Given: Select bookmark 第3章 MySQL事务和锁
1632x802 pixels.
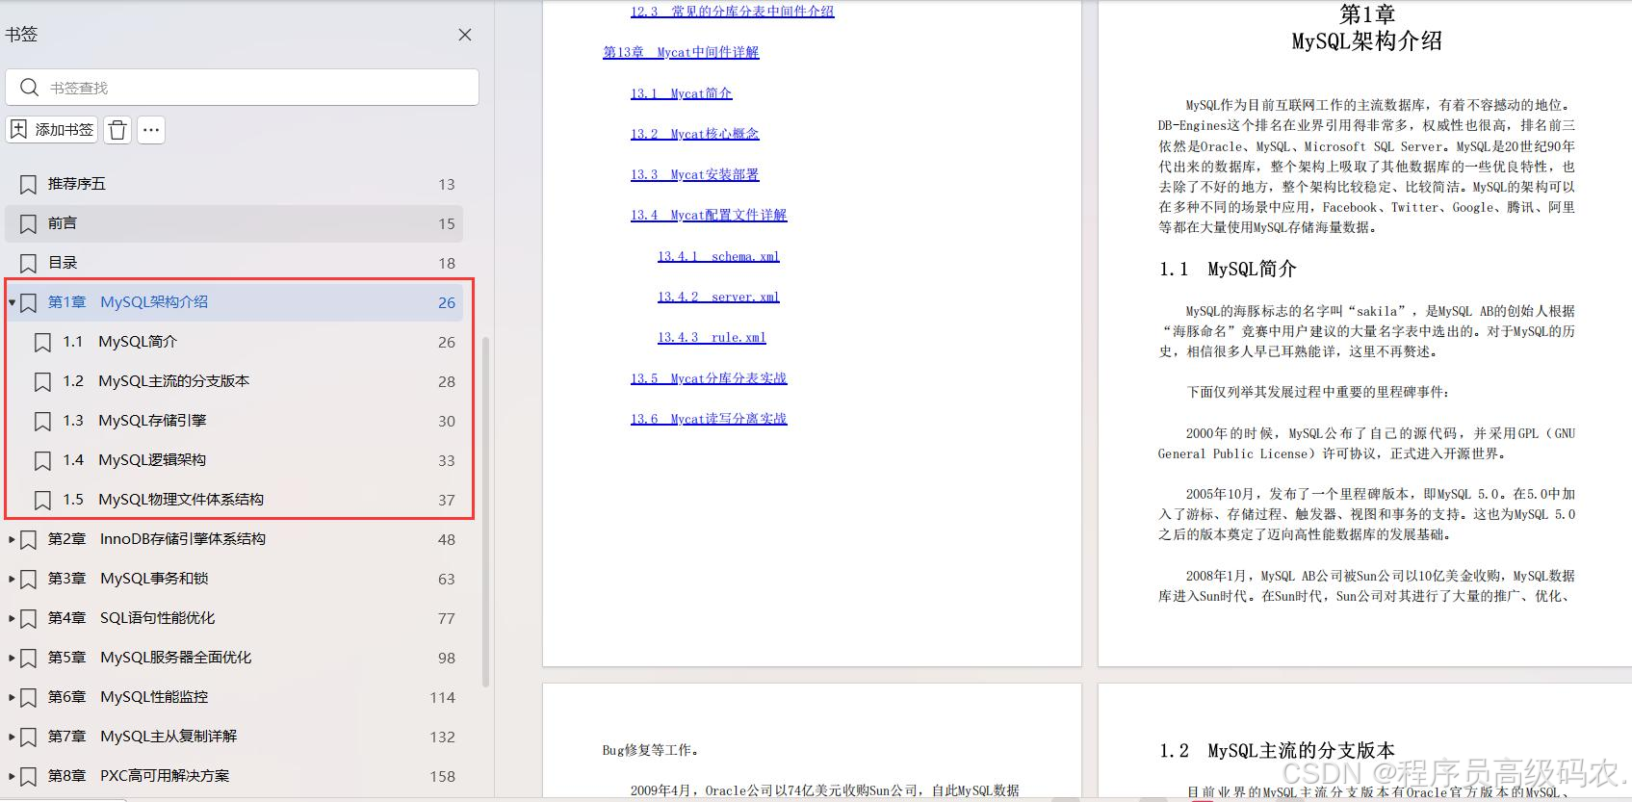Looking at the screenshot, I should (x=234, y=579).
